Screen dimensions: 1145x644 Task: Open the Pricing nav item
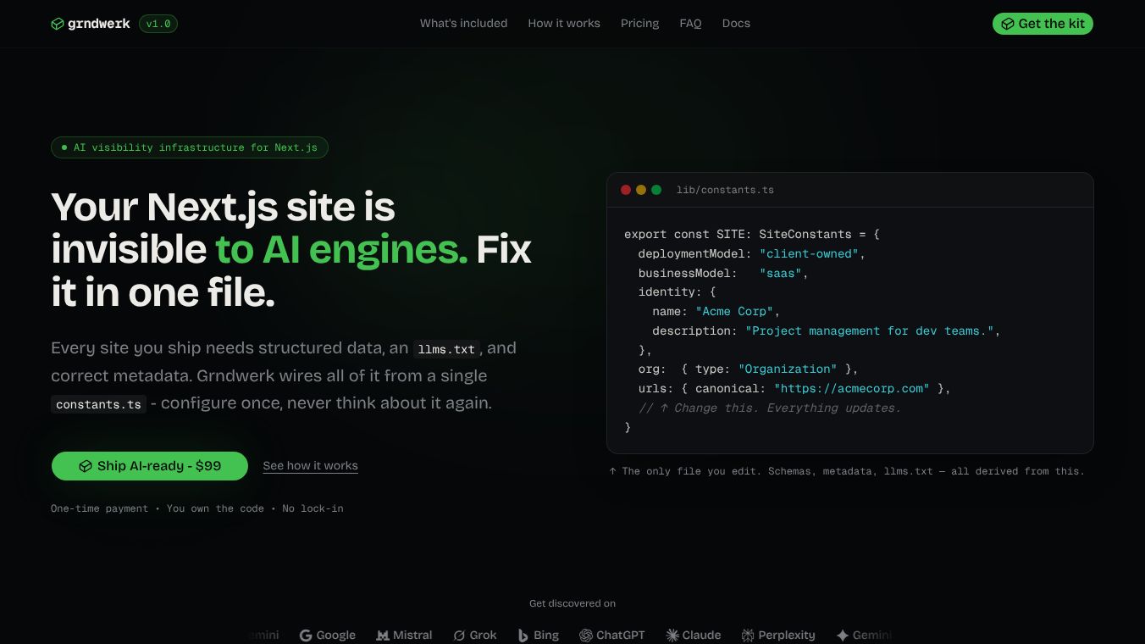[x=639, y=24]
